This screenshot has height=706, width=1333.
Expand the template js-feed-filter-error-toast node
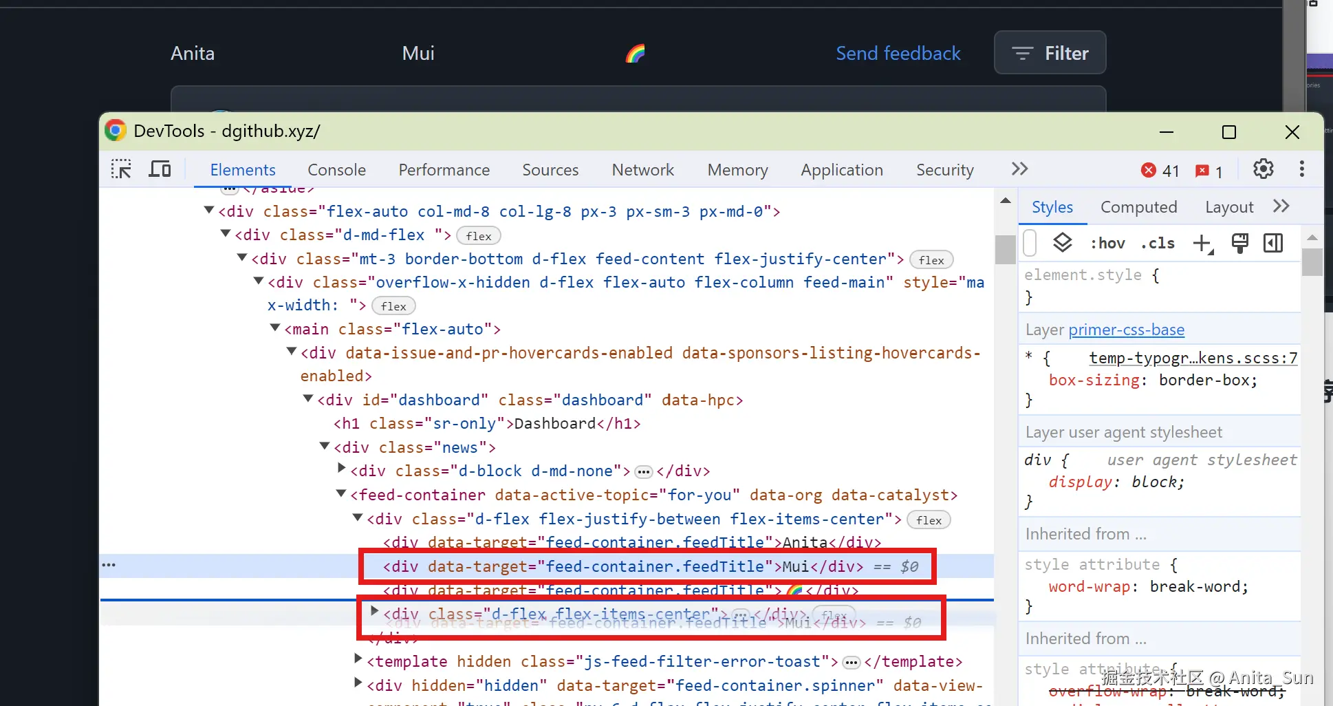pos(358,660)
